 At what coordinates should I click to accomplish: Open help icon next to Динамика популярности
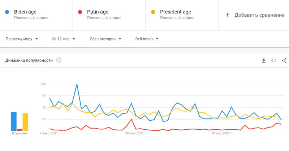coord(59,60)
